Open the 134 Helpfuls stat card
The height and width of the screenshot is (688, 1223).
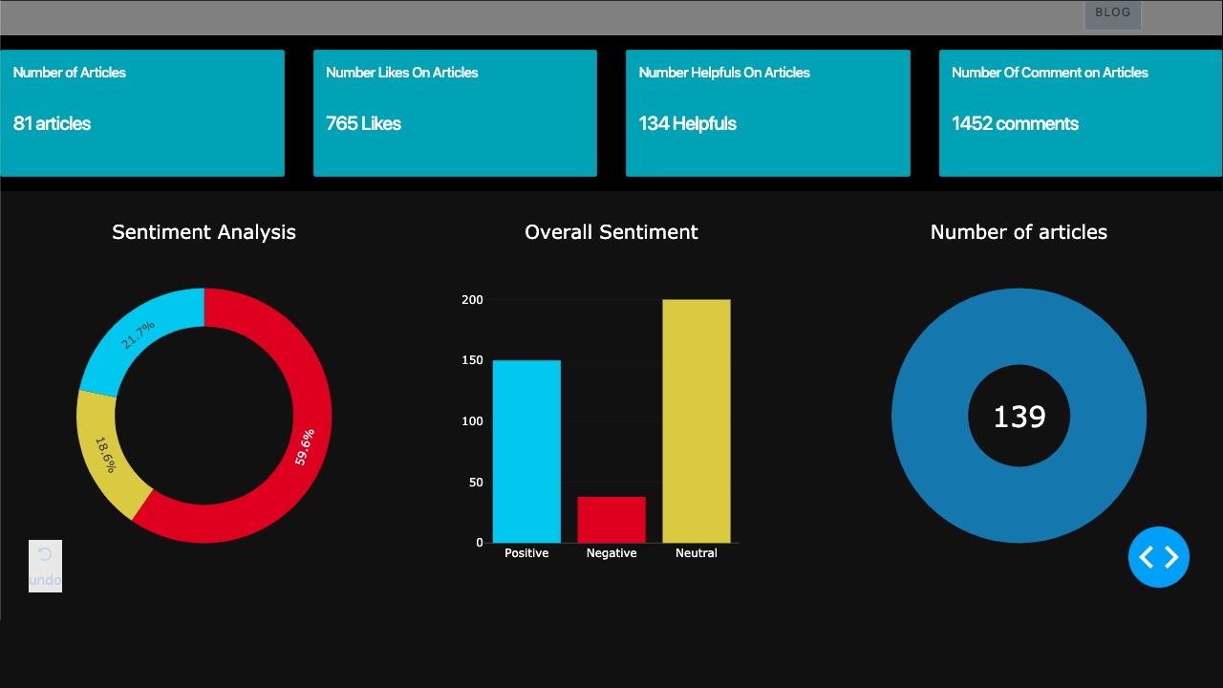click(767, 113)
